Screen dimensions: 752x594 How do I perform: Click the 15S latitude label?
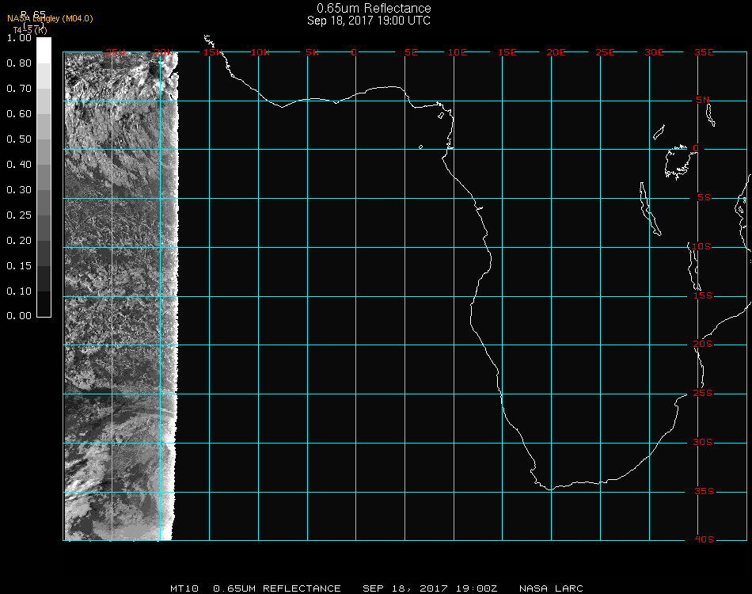click(x=704, y=295)
